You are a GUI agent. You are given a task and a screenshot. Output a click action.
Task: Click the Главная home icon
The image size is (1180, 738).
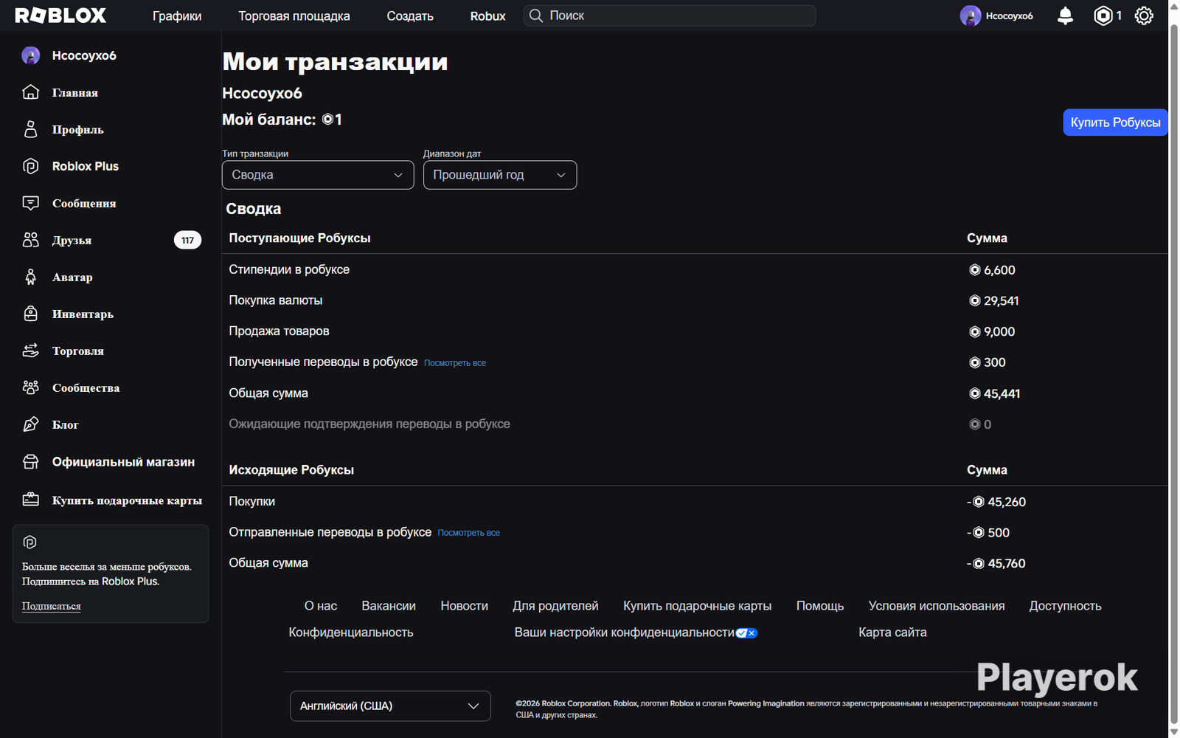coord(31,92)
